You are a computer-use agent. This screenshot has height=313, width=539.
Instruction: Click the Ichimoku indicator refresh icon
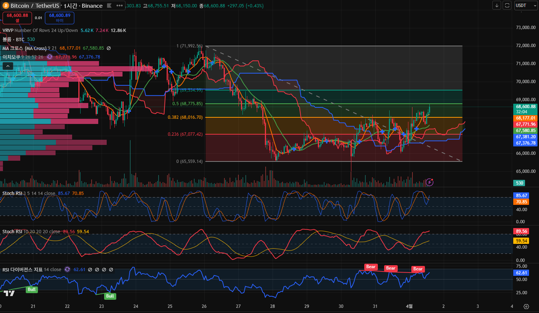[x=50, y=57]
